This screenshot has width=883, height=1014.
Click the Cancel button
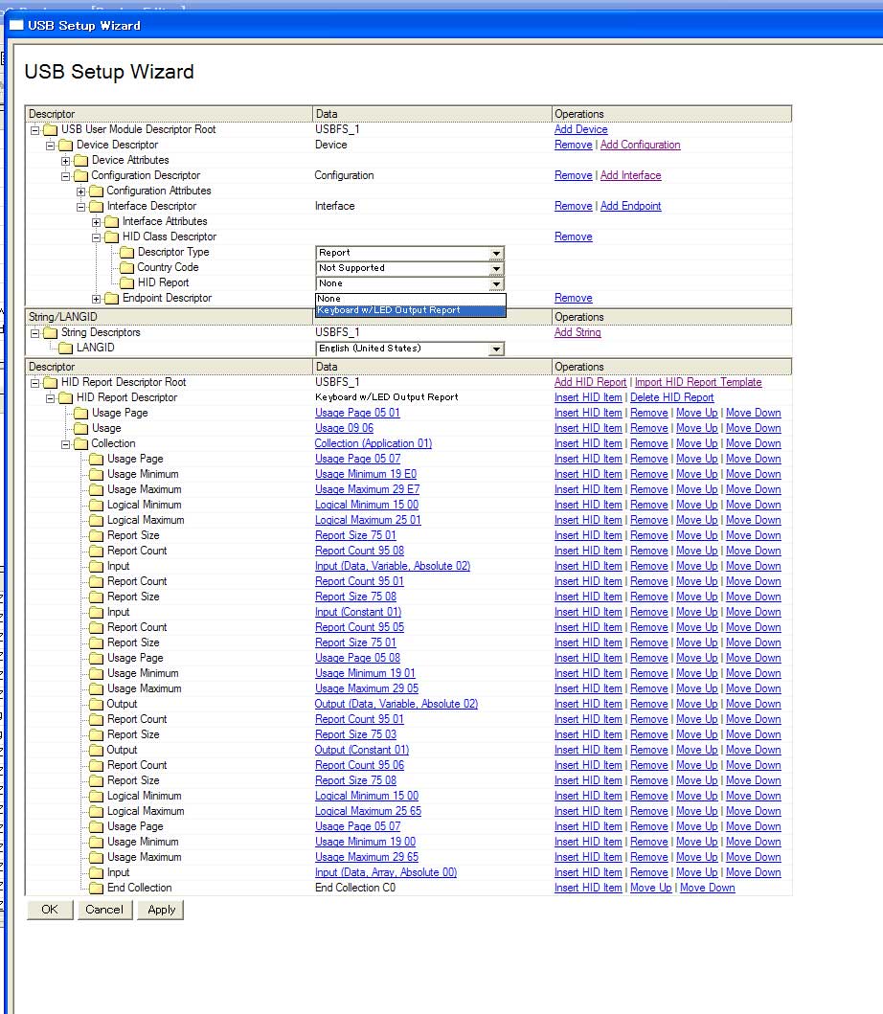coord(104,910)
